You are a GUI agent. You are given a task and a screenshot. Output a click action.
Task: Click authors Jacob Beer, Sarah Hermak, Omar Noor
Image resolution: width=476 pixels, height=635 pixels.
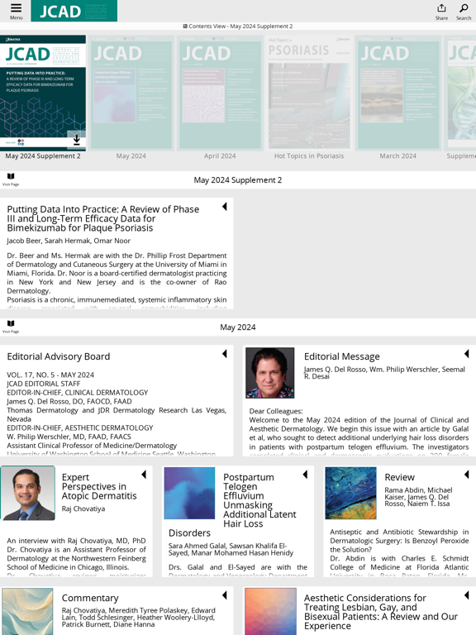point(69,241)
